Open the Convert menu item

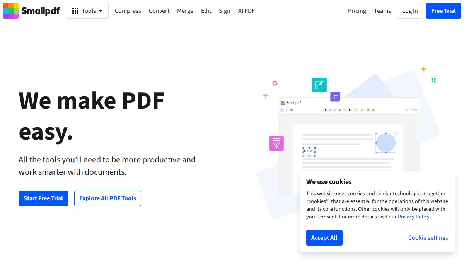(159, 11)
